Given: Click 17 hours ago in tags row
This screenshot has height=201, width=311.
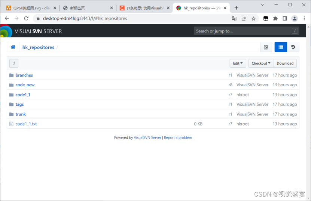Looking at the screenshot, I should pos(285,104).
